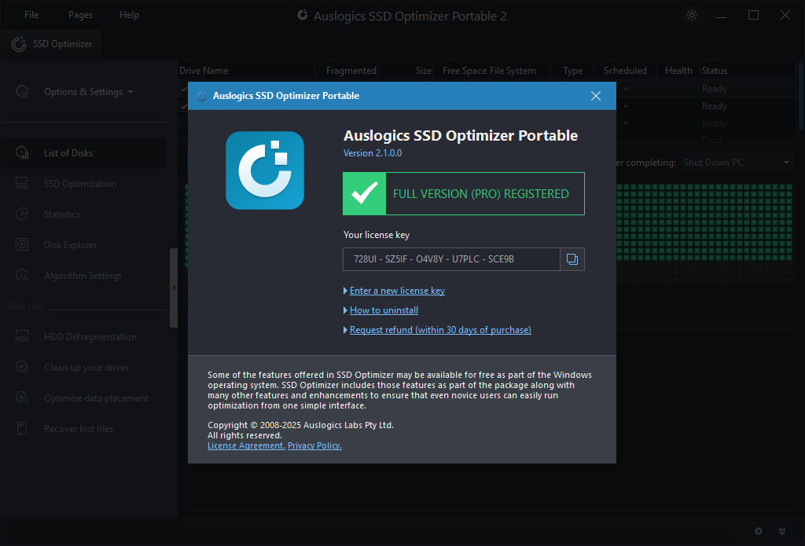Click the Version 2.1.0.0 text
805x546 pixels.
(x=372, y=153)
